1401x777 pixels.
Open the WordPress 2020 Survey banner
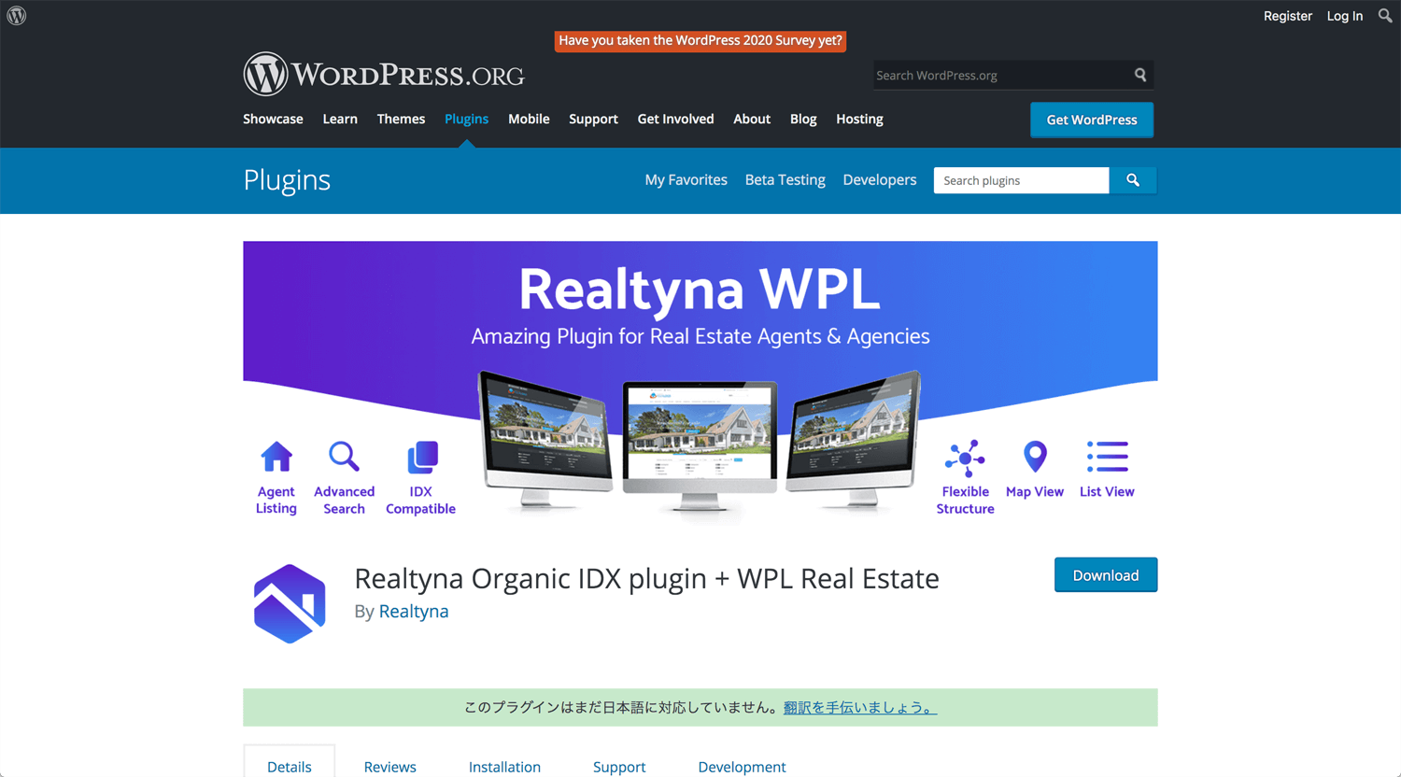(x=700, y=40)
